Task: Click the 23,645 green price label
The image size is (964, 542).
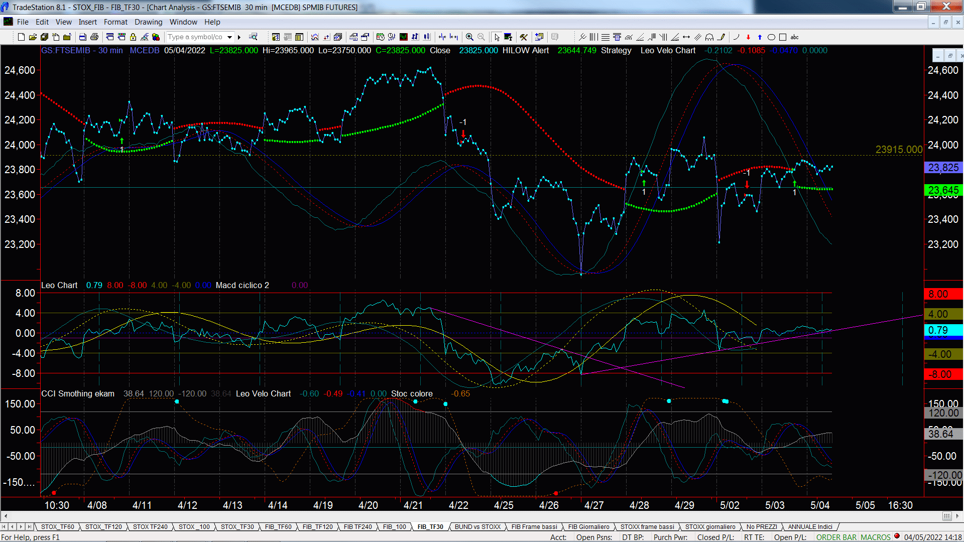Action: 943,190
